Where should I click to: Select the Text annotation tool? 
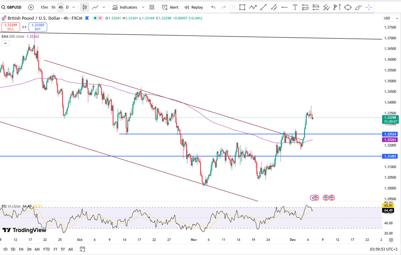[x=295, y=7]
